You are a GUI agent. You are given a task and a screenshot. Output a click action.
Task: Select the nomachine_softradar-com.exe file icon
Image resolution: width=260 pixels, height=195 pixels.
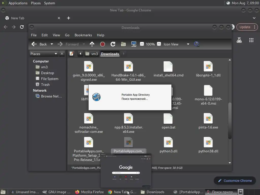pyautogui.click(x=89, y=119)
